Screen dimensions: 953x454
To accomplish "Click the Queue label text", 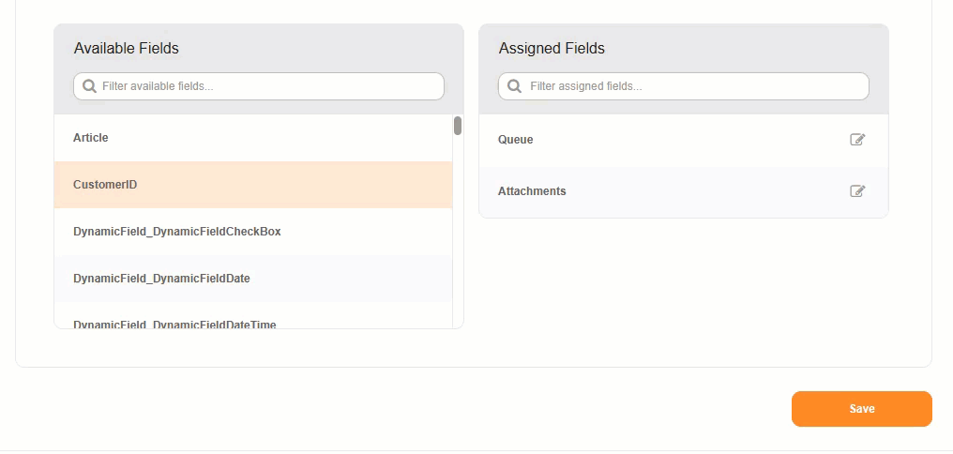I will click(x=515, y=140).
